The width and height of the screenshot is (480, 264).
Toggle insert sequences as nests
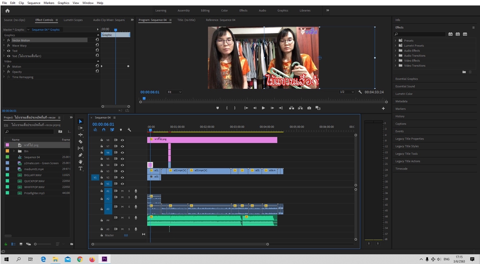coord(95,130)
